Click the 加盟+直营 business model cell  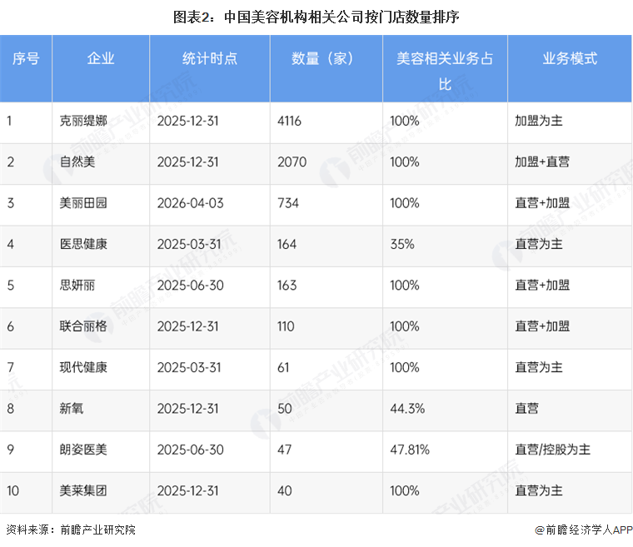pos(542,162)
